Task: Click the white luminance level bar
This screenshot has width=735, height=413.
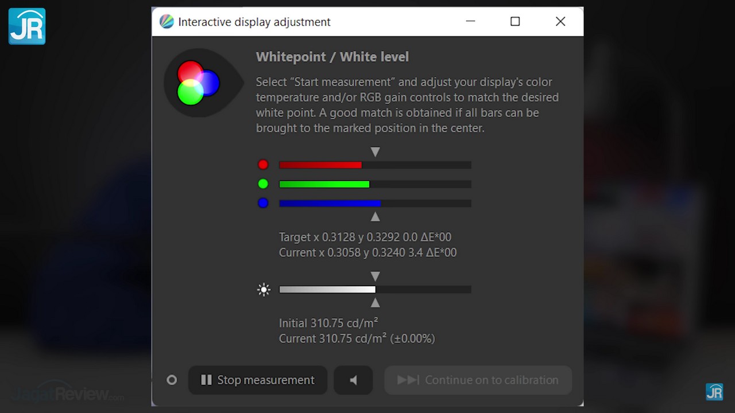Action: (x=375, y=290)
